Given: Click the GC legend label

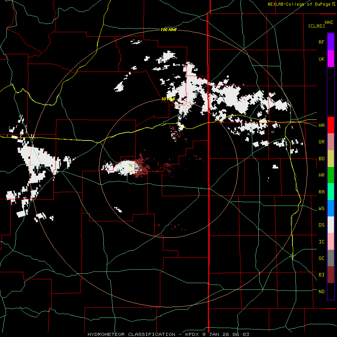Looking at the screenshot, I should (x=321, y=258).
